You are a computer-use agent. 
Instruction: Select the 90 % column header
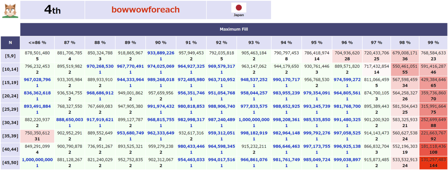(161, 43)
